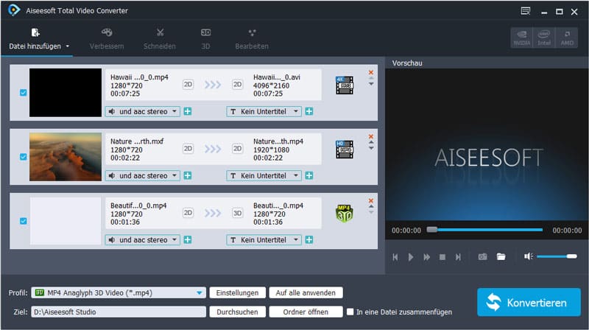The height and width of the screenshot is (330, 589).
Task: Enable In eine Datei zusammenfügen checkbox
Action: 350,312
